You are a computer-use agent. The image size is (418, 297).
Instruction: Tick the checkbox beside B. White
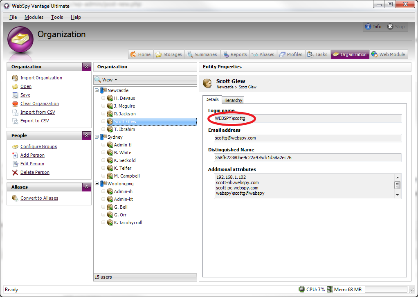coord(103,153)
